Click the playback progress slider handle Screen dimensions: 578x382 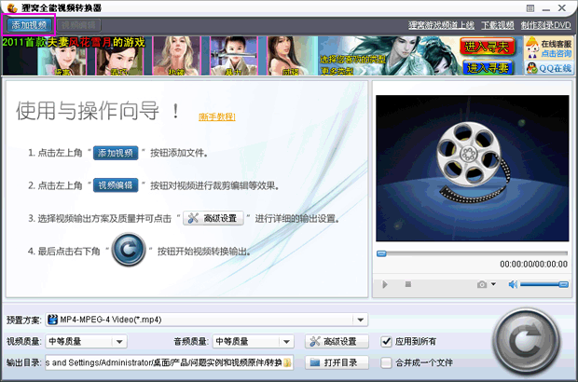click(x=381, y=253)
